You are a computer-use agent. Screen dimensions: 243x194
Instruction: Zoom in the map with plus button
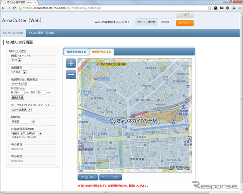[x=71, y=63]
